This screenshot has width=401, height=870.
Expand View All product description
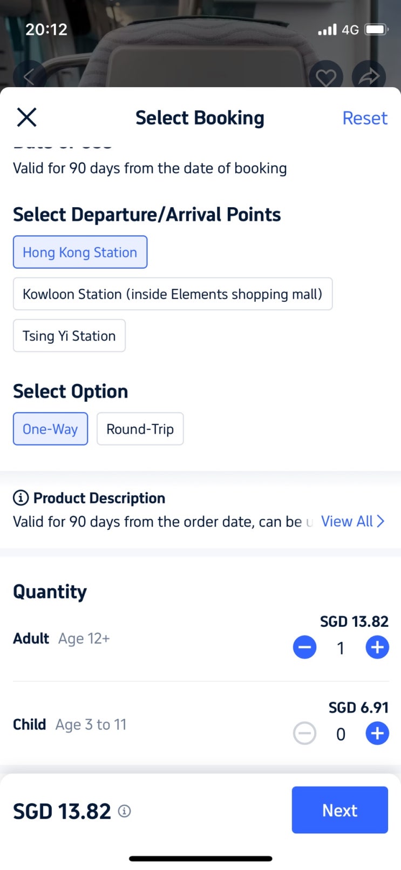346,522
